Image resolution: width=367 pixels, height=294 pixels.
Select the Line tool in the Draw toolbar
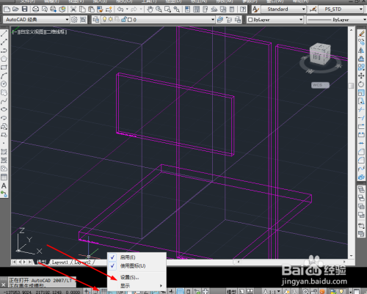[x=4, y=34]
